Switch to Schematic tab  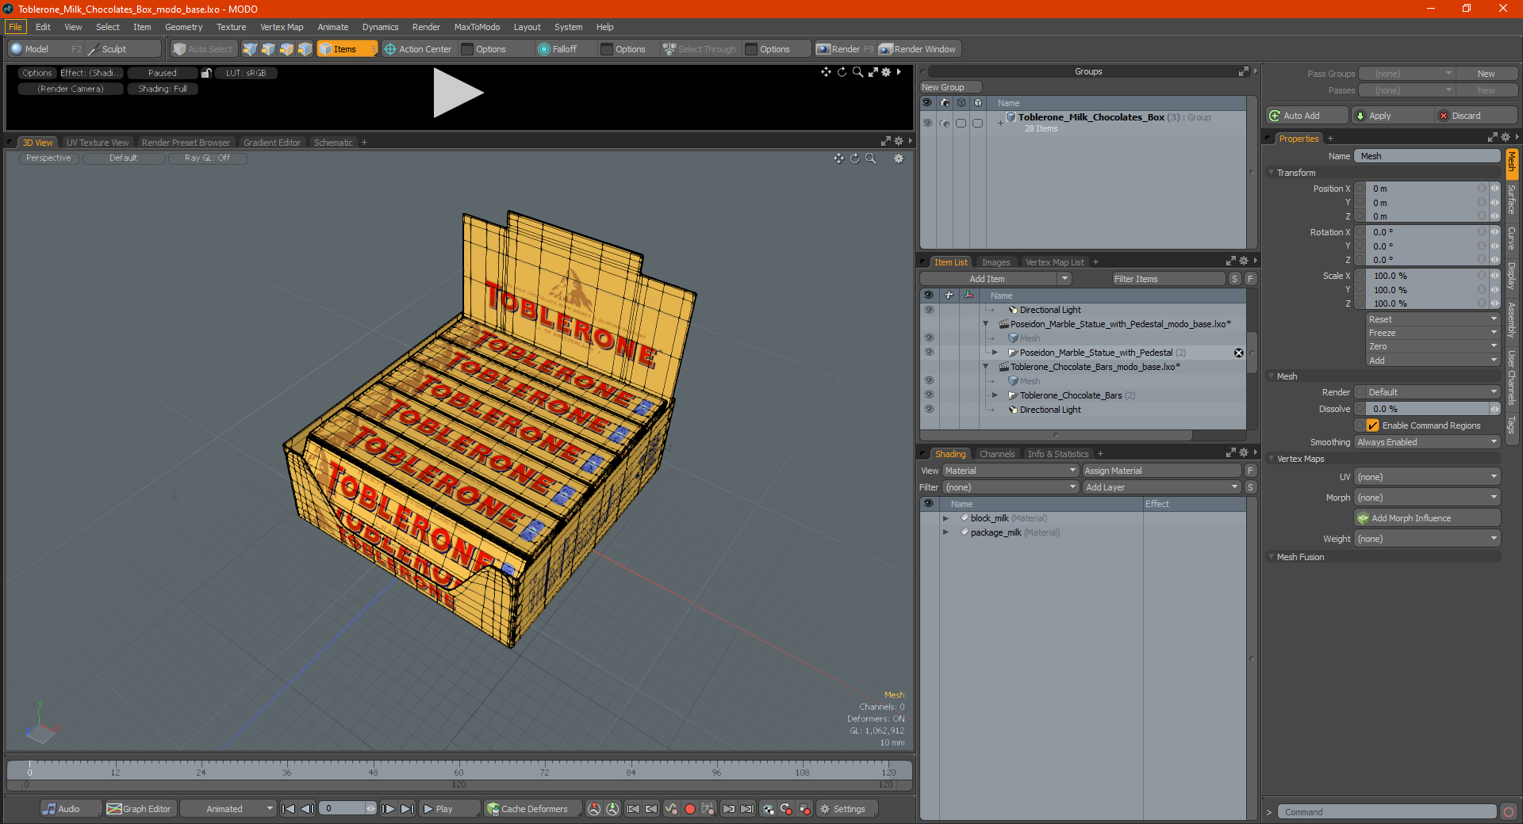point(333,143)
